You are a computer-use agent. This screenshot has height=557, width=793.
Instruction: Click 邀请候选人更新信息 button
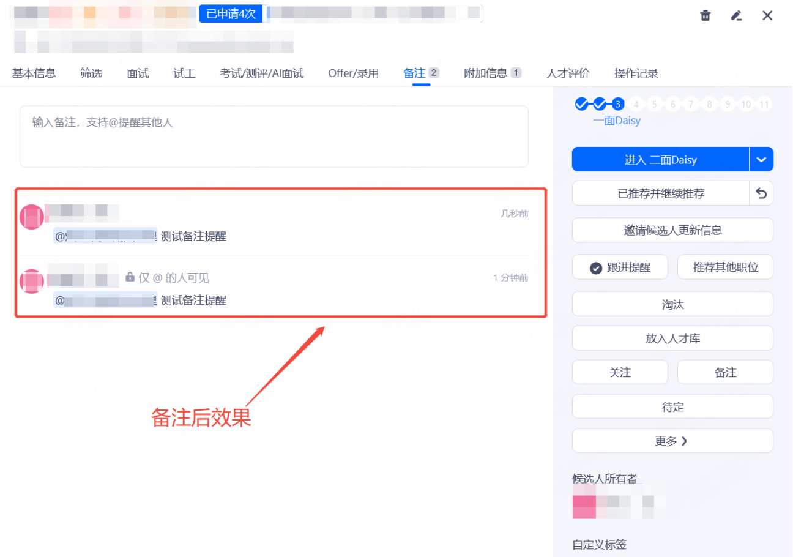pos(672,231)
